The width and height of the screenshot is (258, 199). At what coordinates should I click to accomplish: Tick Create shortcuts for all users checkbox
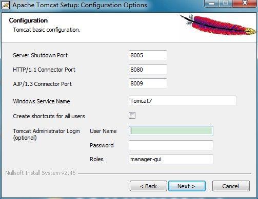(x=132, y=116)
